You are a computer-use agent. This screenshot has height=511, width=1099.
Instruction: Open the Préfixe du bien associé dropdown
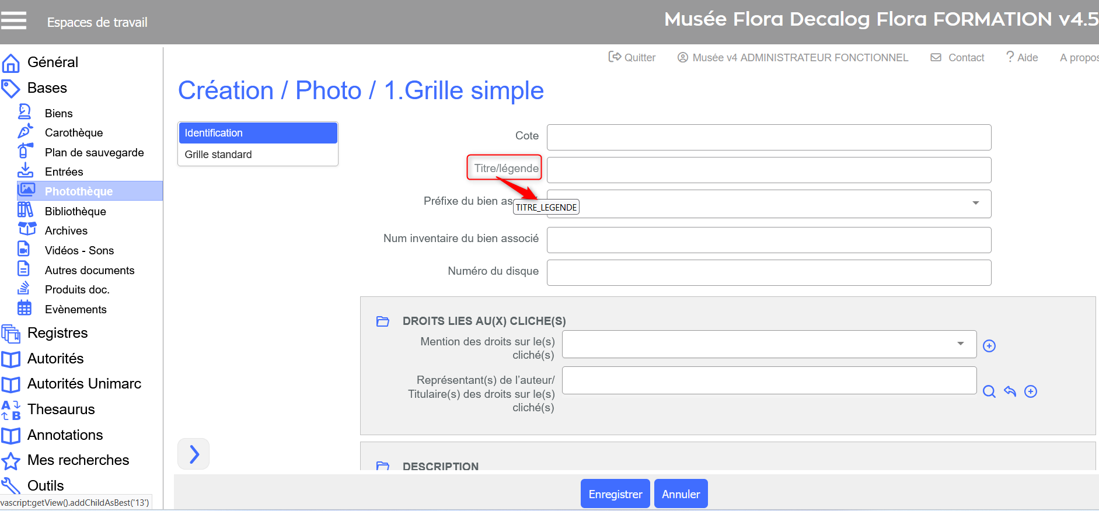(975, 203)
